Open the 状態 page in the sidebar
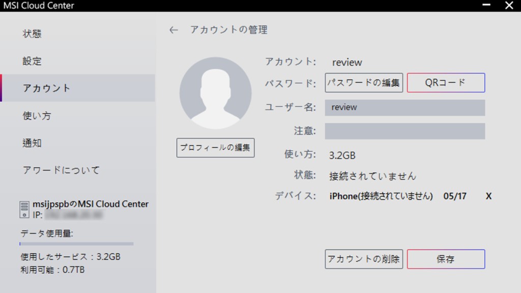This screenshot has height=293, width=521. [32, 34]
